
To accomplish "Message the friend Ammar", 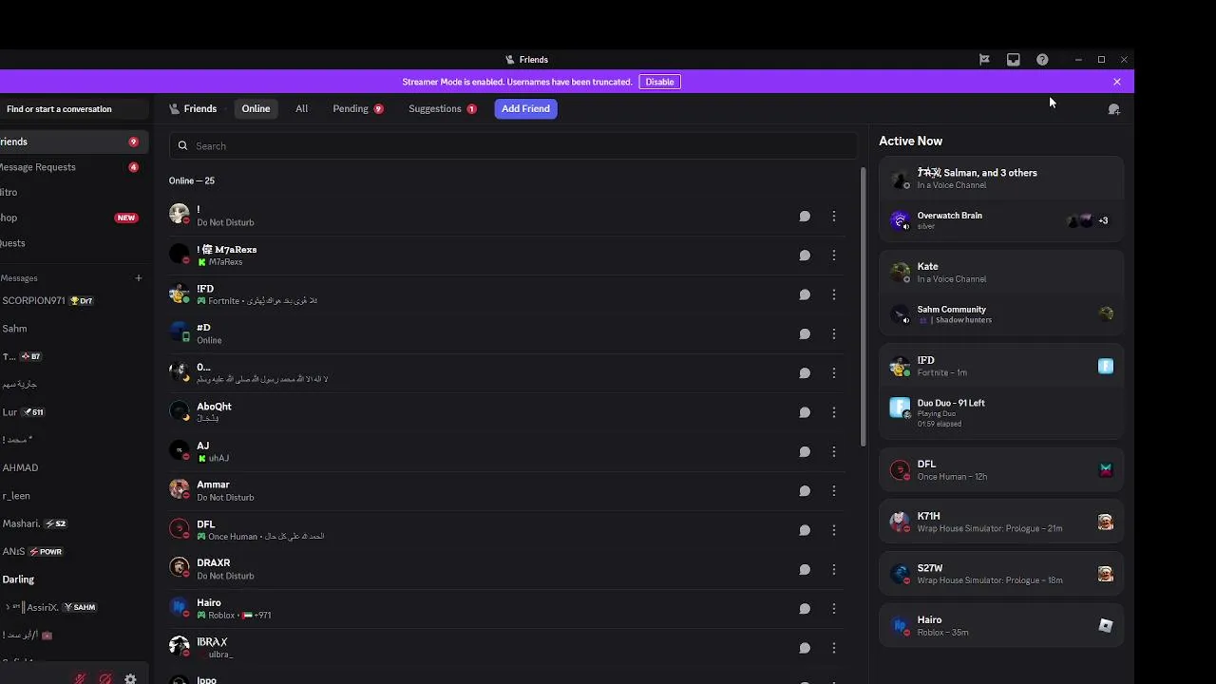I will 805,491.
